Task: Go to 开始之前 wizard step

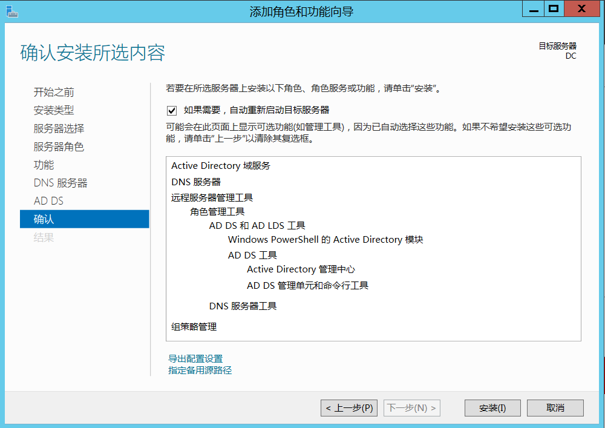Action: pyautogui.click(x=54, y=92)
